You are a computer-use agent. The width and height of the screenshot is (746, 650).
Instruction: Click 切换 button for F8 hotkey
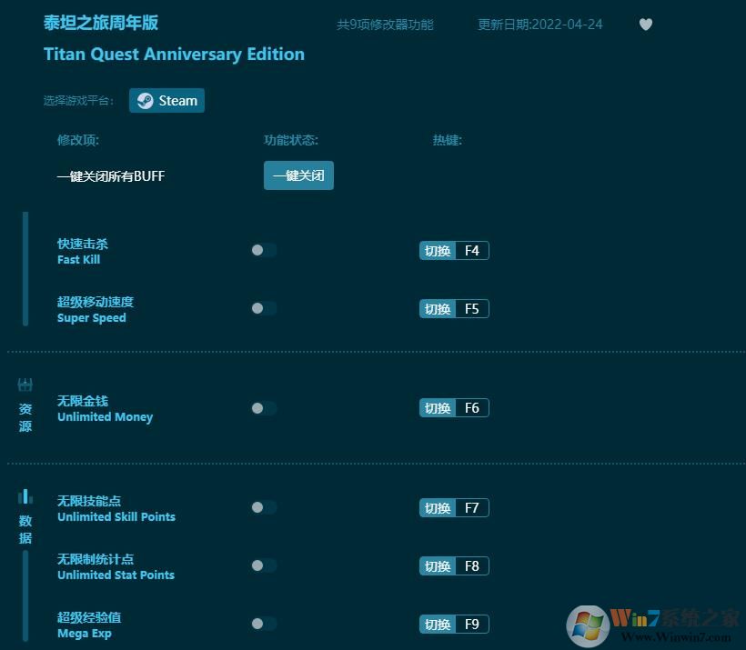pos(438,565)
